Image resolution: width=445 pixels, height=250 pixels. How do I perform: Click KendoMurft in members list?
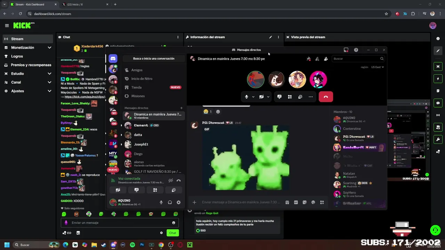click(359, 147)
